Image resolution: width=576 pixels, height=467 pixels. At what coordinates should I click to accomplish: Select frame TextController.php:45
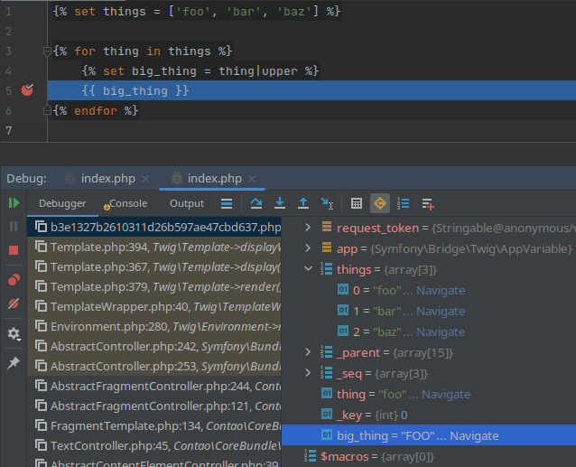click(x=153, y=445)
